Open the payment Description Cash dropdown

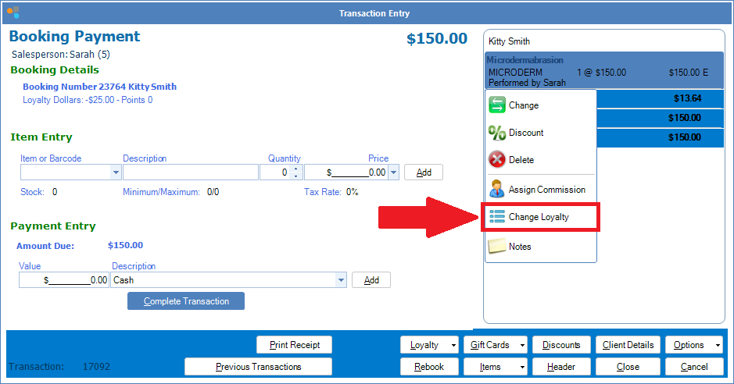pyautogui.click(x=341, y=280)
